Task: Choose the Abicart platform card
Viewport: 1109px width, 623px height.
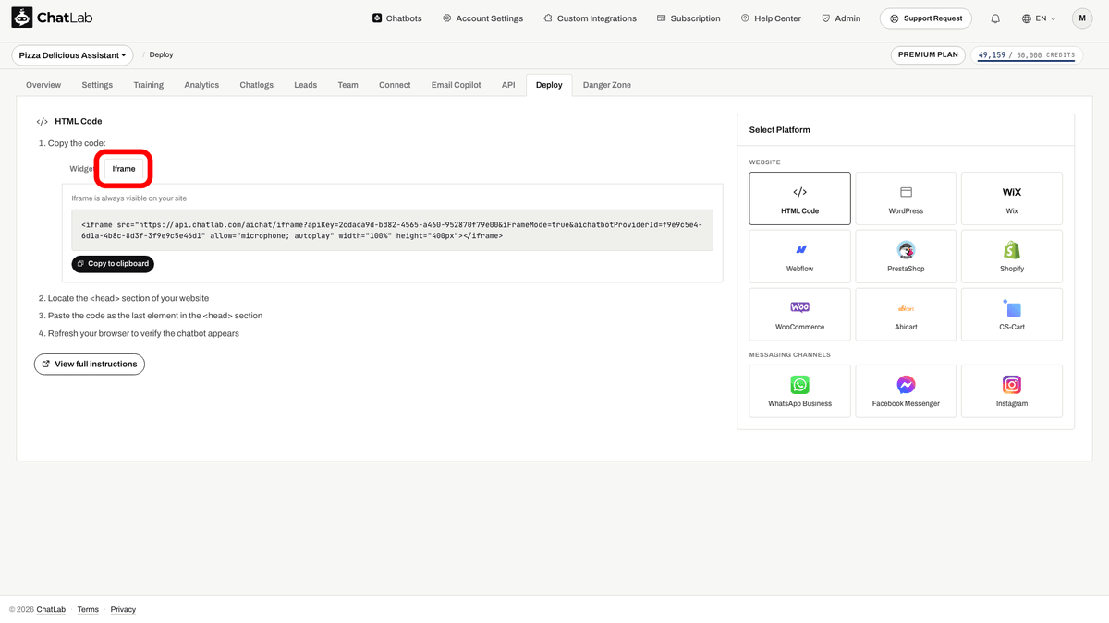Action: tap(906, 315)
